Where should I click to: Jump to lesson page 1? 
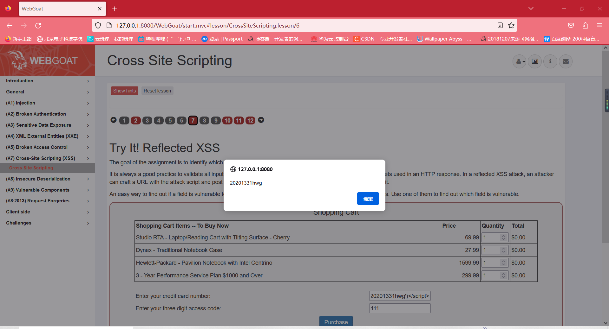coord(124,121)
